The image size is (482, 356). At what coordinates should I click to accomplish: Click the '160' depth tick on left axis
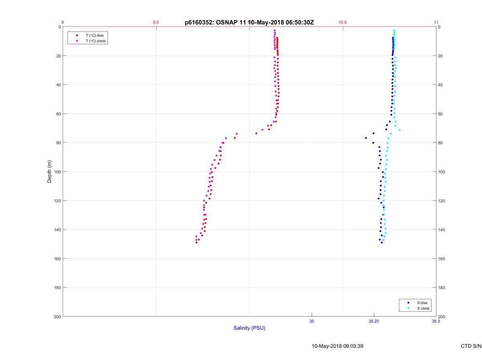pyautogui.click(x=57, y=259)
